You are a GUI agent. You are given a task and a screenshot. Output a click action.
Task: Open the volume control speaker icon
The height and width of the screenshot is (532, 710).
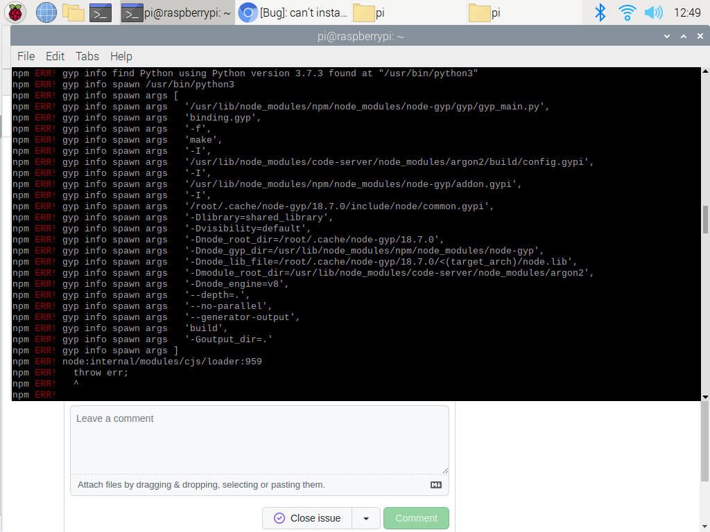[653, 12]
